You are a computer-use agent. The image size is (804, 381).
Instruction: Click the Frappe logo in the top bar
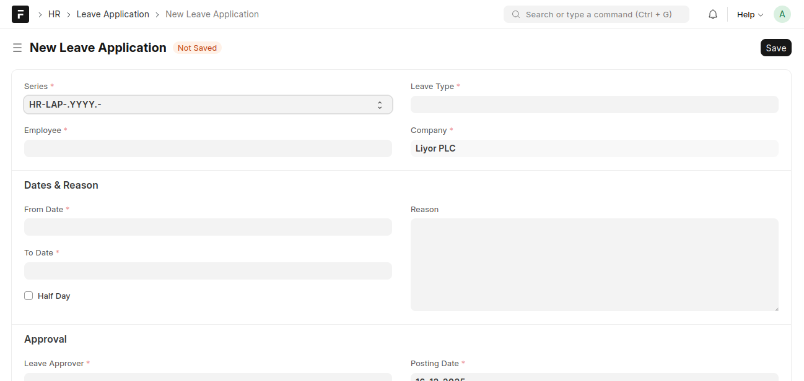point(20,14)
